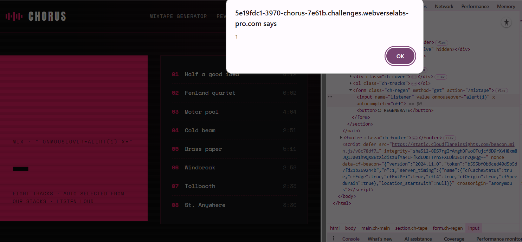
Task: Expand the ol class ch-tracks node
Action: (351, 83)
